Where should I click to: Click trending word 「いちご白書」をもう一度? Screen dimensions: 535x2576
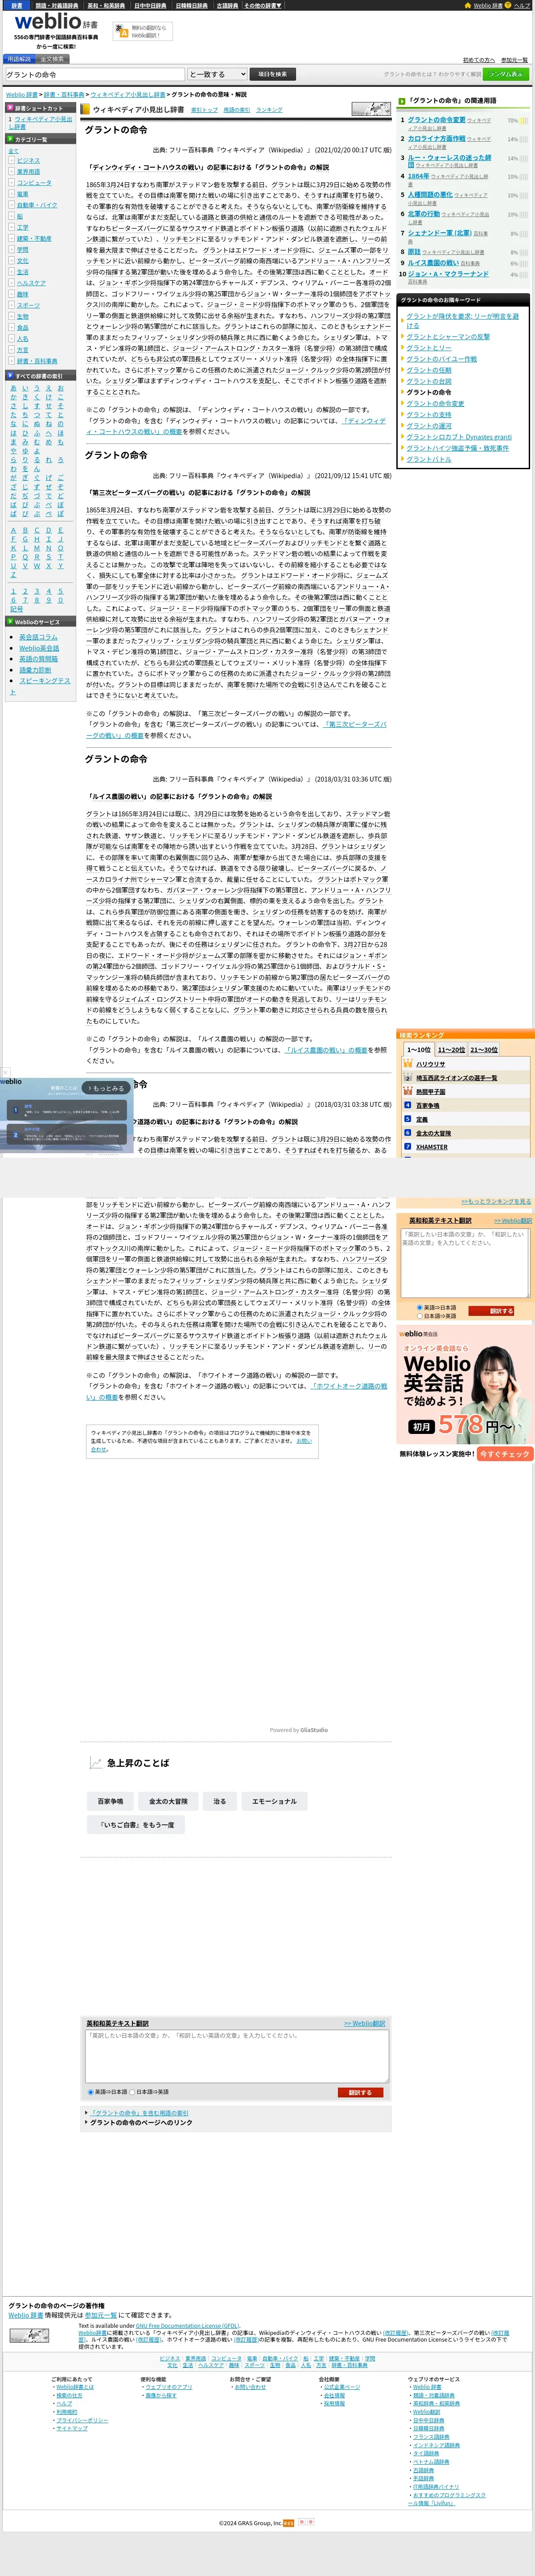click(x=136, y=1825)
